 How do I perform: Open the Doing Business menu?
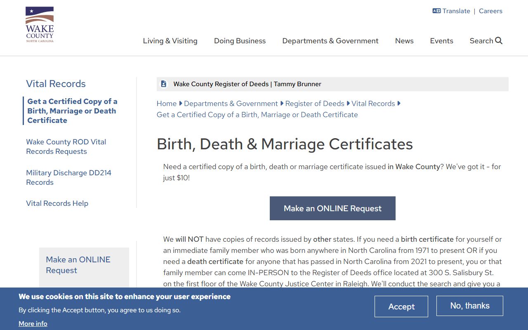click(240, 41)
